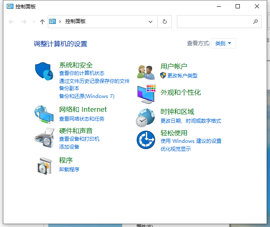Click the breadcrumb chevron before 控制面板
This screenshot has width=270, height=227.
pyautogui.click(x=60, y=21)
